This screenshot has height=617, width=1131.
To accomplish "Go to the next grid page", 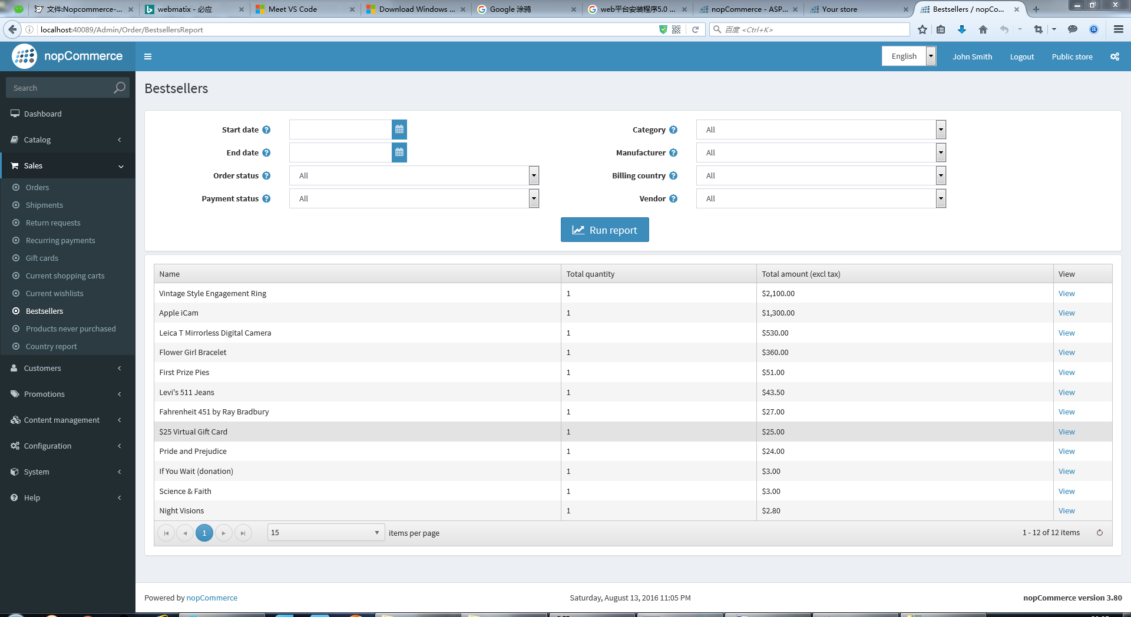I will point(224,533).
